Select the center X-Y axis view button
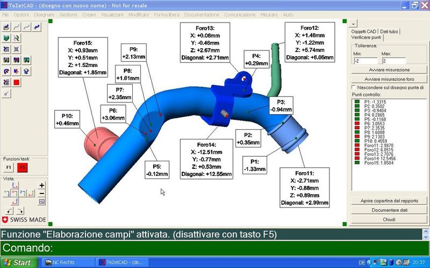This screenshot has width=430, height=268. click(x=15, y=193)
